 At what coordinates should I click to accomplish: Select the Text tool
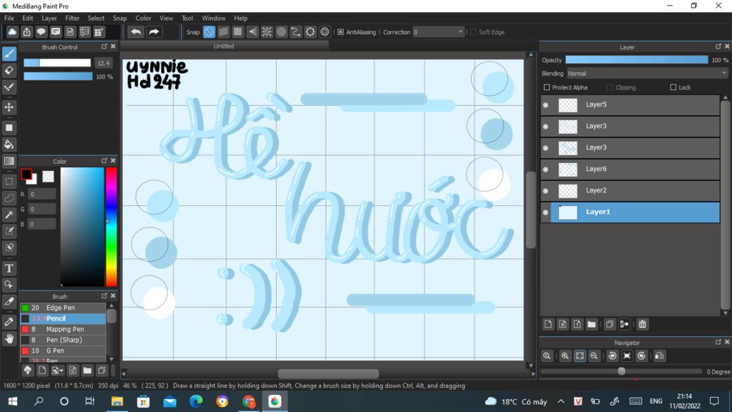[x=9, y=268]
